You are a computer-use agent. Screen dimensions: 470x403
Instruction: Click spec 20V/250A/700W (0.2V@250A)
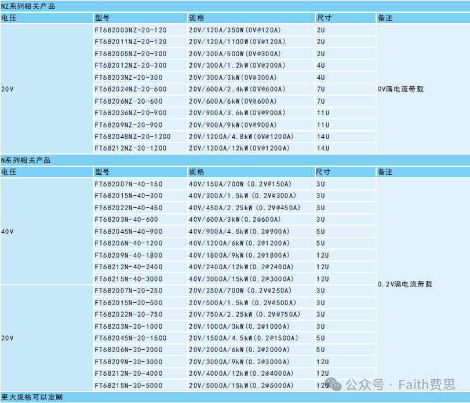coord(240,291)
